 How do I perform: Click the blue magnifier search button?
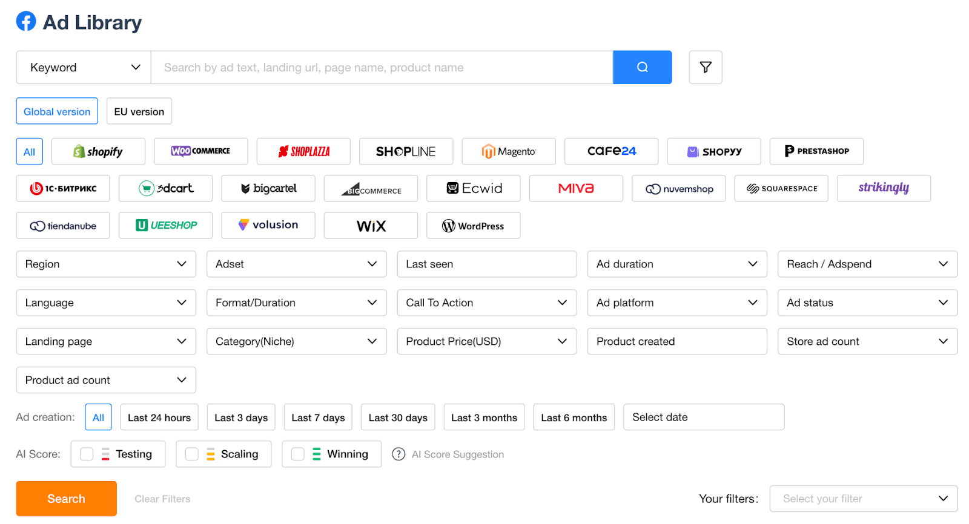click(642, 67)
